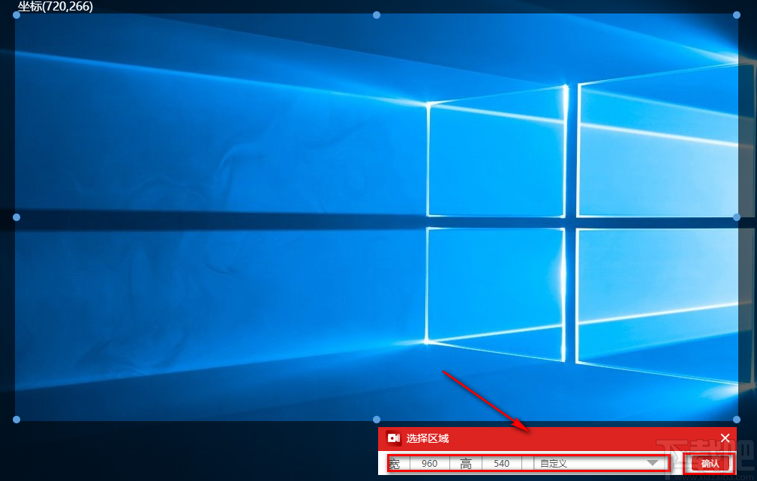
Task: Edit the width field showing 960
Action: tap(429, 464)
